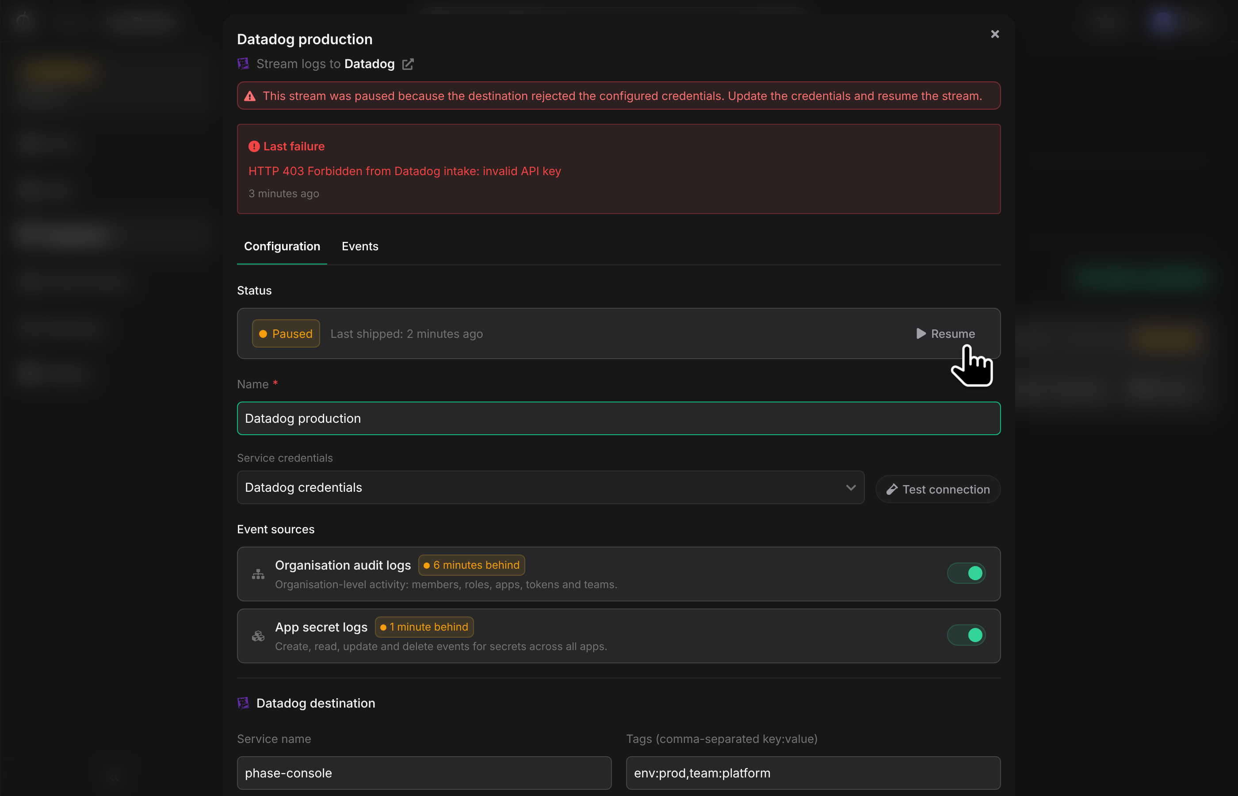The width and height of the screenshot is (1238, 796).
Task: Open the Service credentials dropdown
Action: click(x=550, y=487)
